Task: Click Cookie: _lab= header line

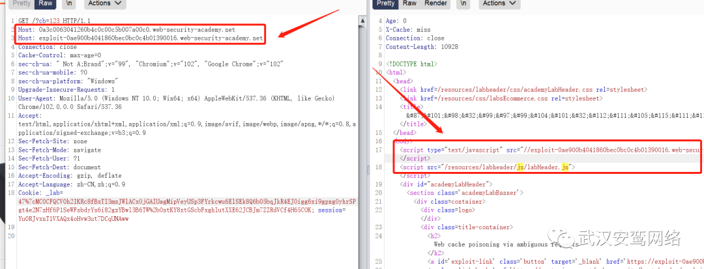Action: click(x=42, y=193)
